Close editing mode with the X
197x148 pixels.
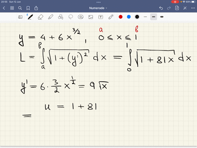point(185,8)
